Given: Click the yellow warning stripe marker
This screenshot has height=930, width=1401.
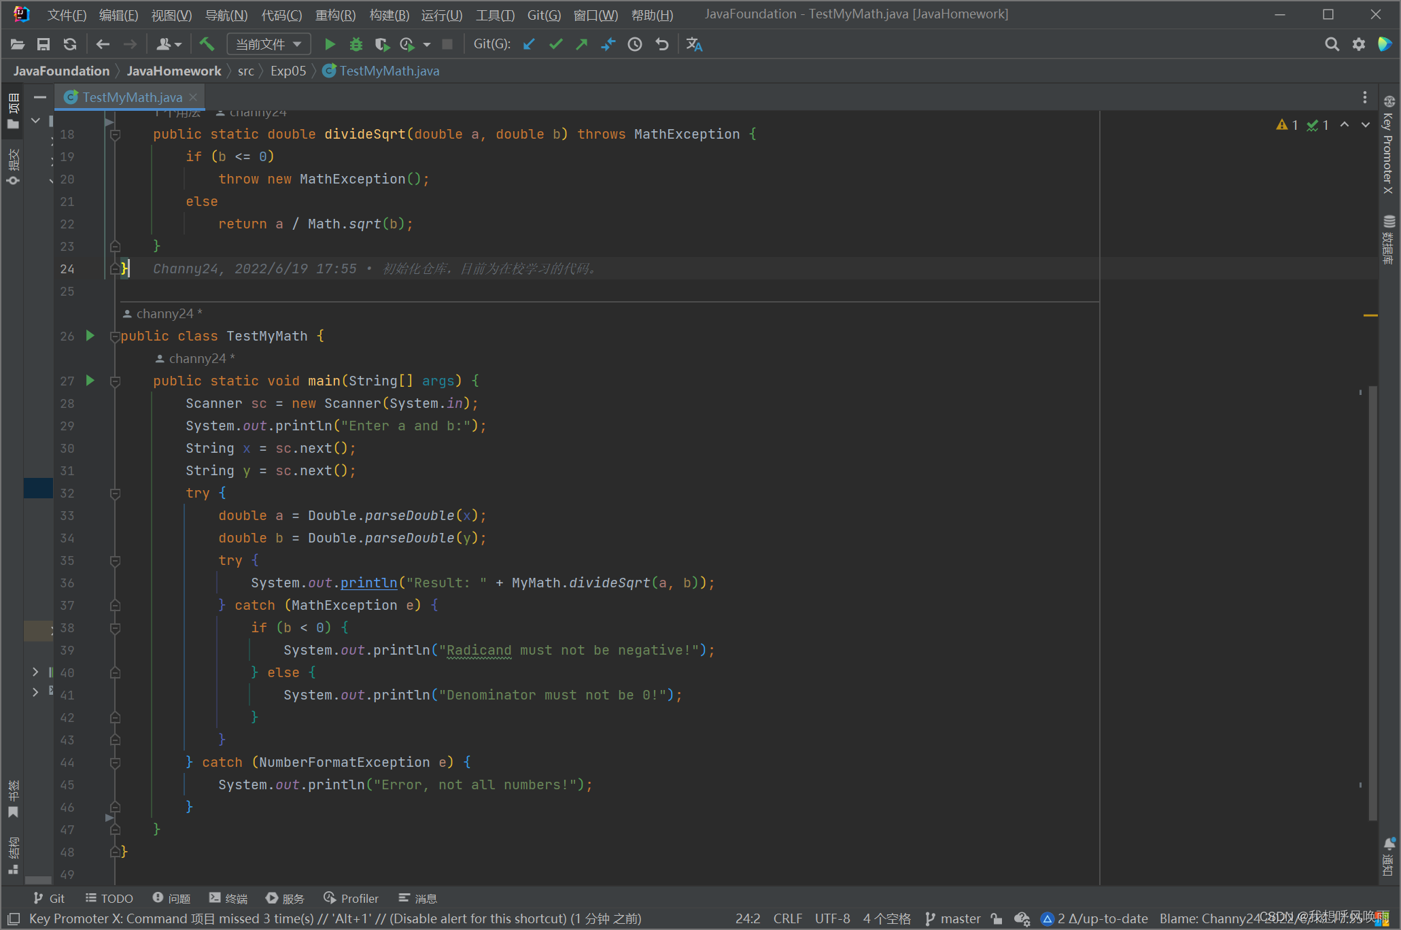Looking at the screenshot, I should [1370, 315].
